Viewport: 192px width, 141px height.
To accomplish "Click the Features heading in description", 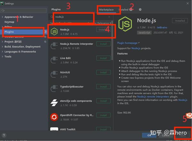I will point(122,54).
